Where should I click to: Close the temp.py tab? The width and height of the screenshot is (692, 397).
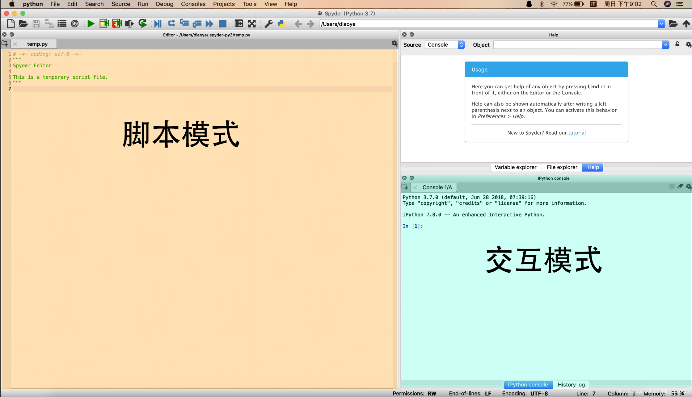tap(15, 44)
